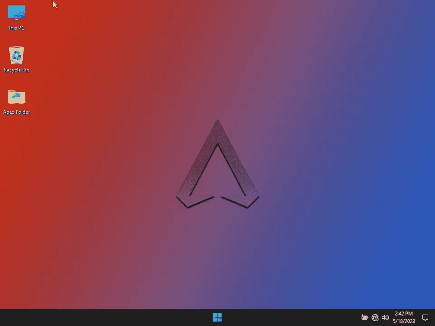Open the notification center icon
Viewport: 435px width, 326px height.
(425, 317)
